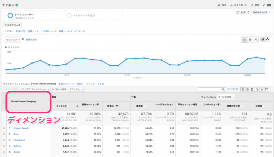Click help icon next to 直帰率 header
The height and width of the screenshot is (157, 274).
pyautogui.click(x=145, y=106)
